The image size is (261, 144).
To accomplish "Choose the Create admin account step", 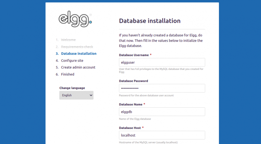I will (x=78, y=67).
